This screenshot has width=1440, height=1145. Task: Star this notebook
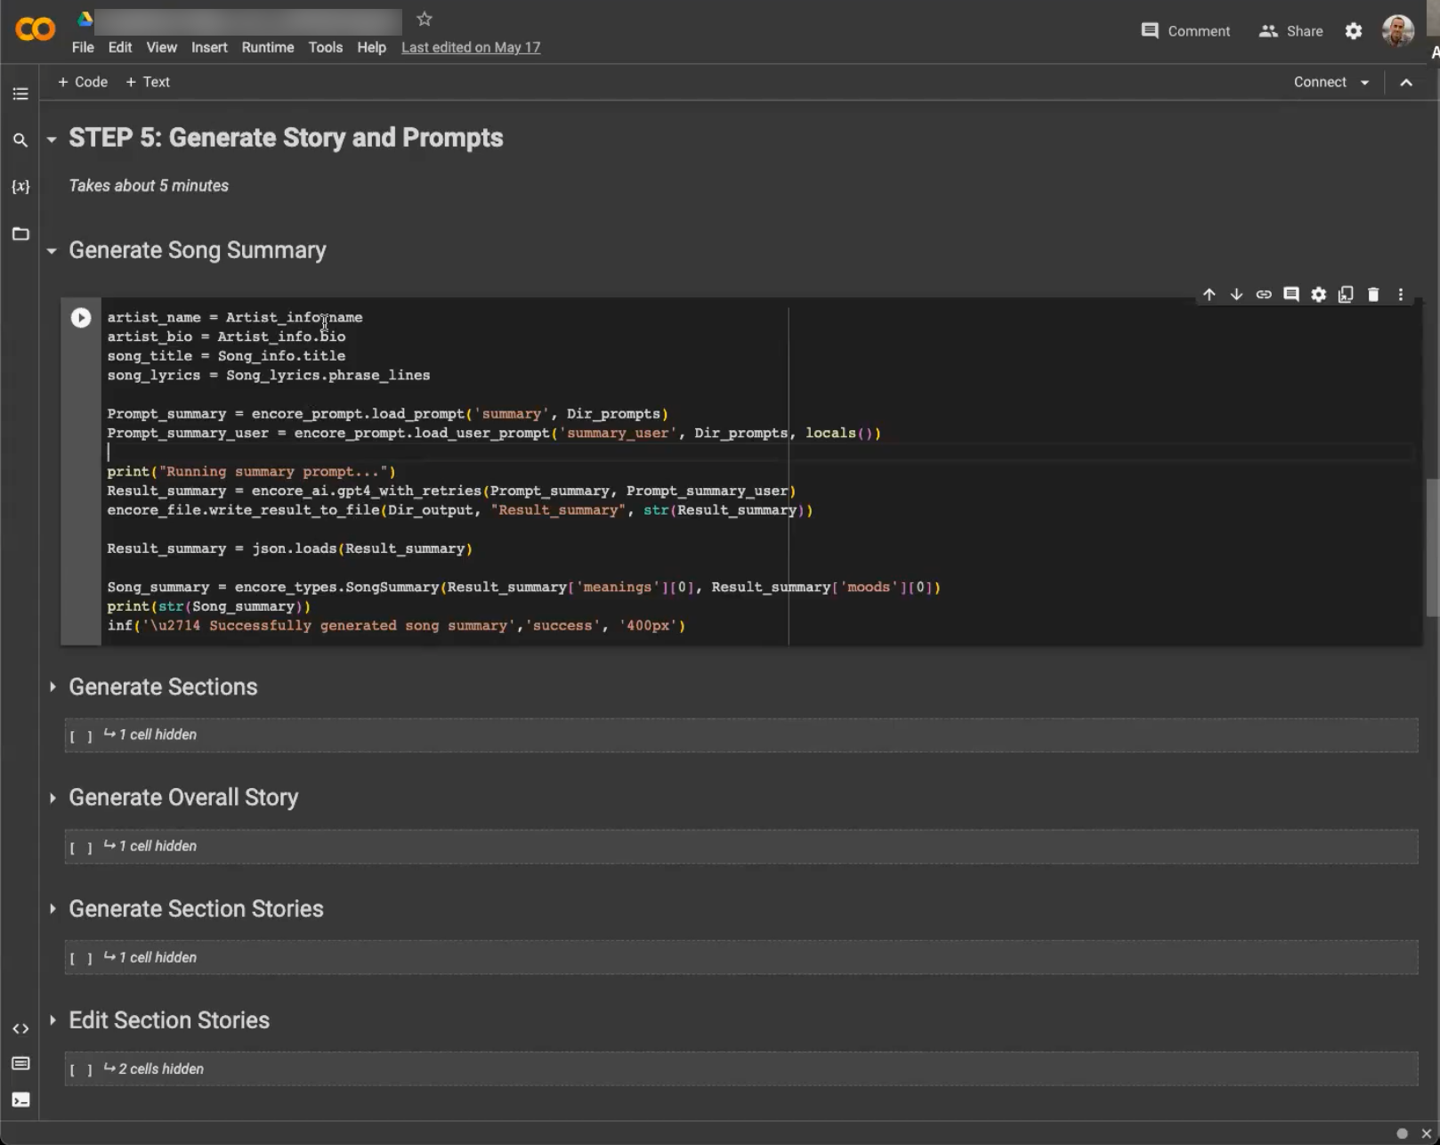(x=425, y=19)
